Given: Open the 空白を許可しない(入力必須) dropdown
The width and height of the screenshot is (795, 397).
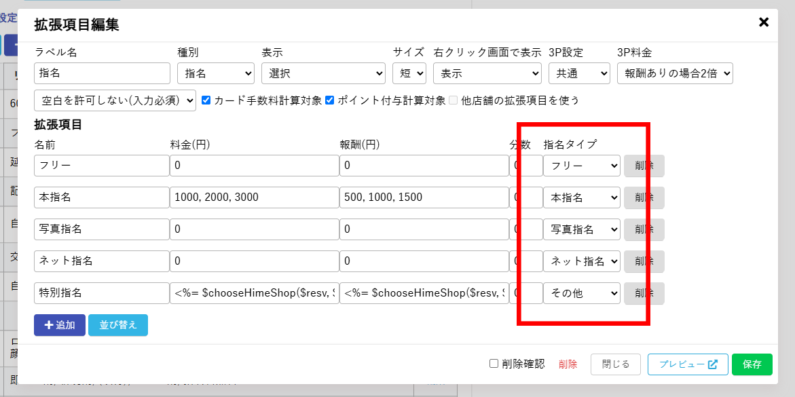Looking at the screenshot, I should [x=114, y=100].
